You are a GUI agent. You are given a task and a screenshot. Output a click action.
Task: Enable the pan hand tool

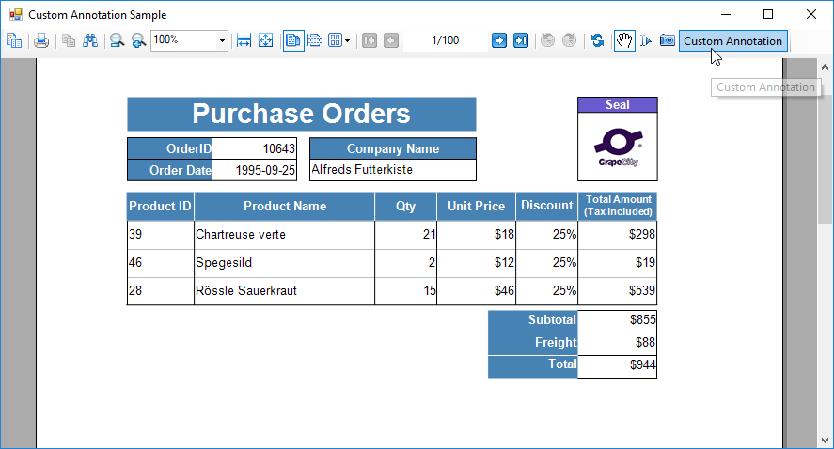pyautogui.click(x=624, y=40)
